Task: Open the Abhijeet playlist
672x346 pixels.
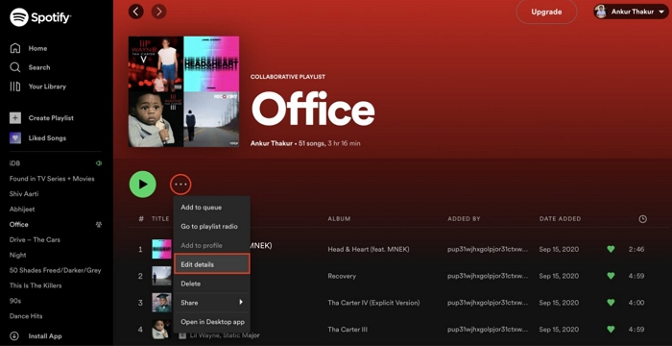Action: coord(22,210)
